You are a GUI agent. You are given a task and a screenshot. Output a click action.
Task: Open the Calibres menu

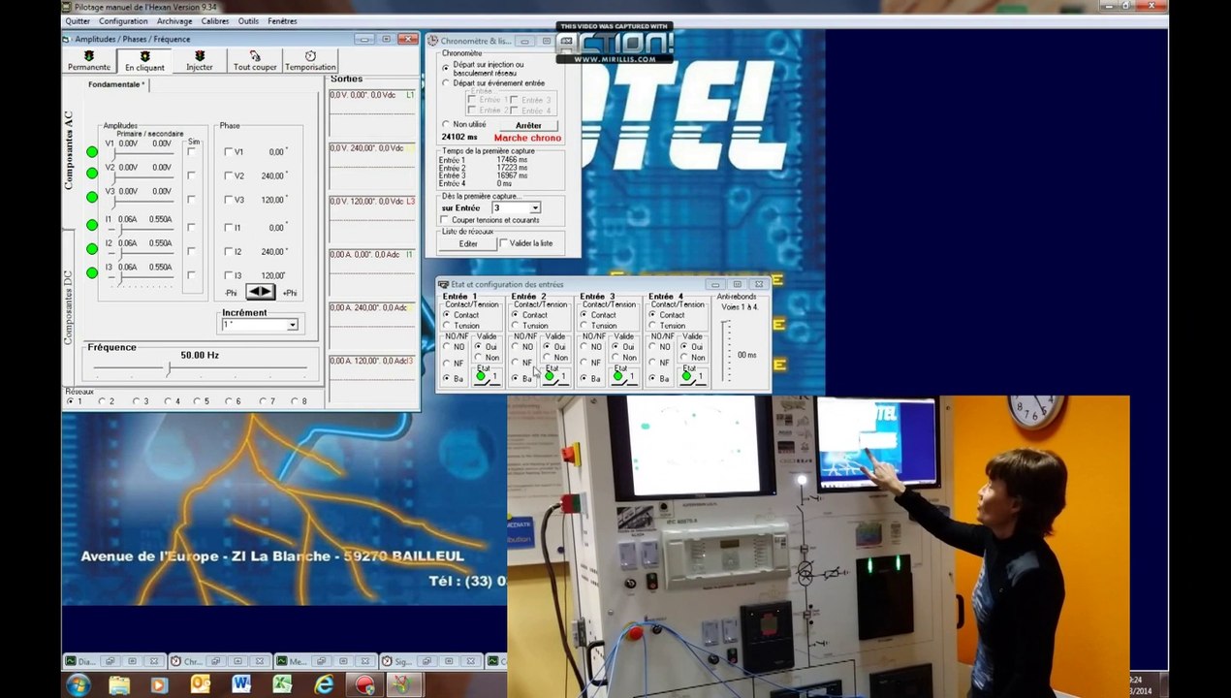(215, 20)
